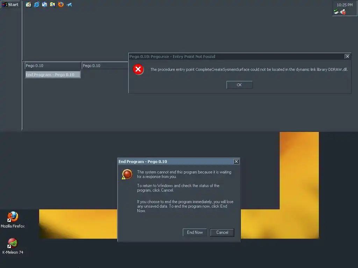This screenshot has height=268, width=358.
Task: Click 'system cannot end this program' text
Action: (184, 174)
